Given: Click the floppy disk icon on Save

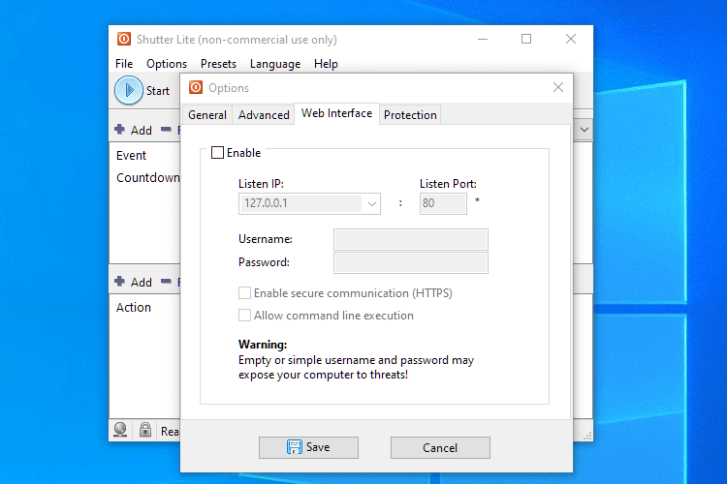Looking at the screenshot, I should 294,447.
